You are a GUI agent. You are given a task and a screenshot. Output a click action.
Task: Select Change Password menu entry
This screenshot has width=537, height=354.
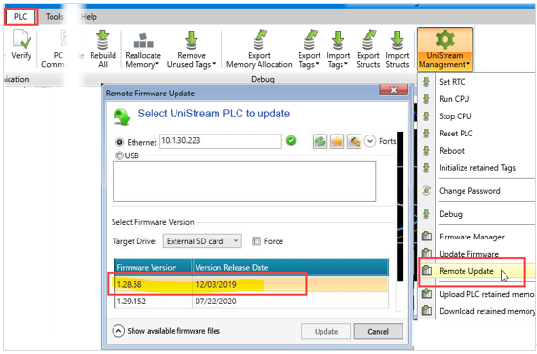(469, 191)
